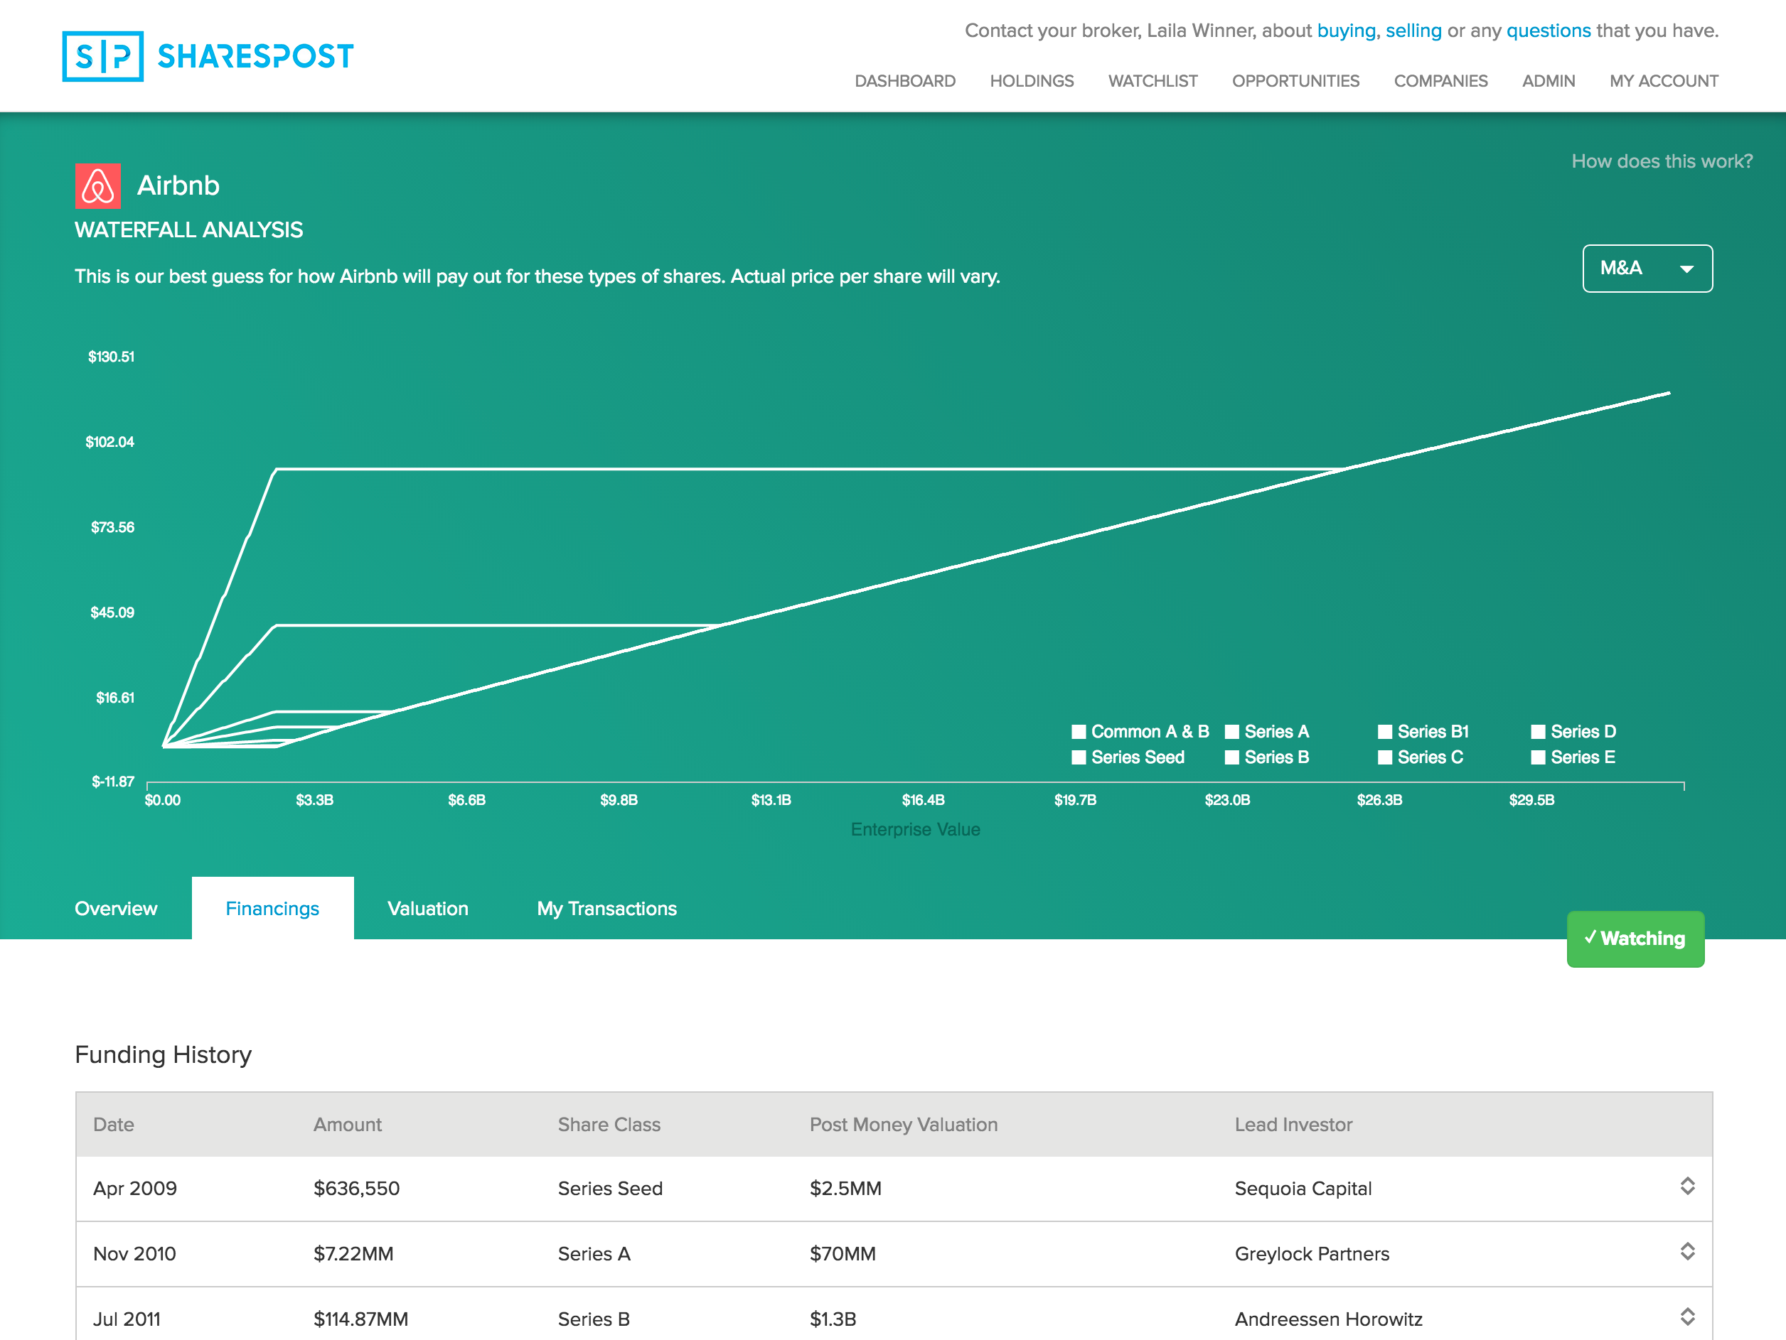Image resolution: width=1786 pixels, height=1340 pixels.
Task: Click the Post Money Valuation header
Action: pos(904,1125)
